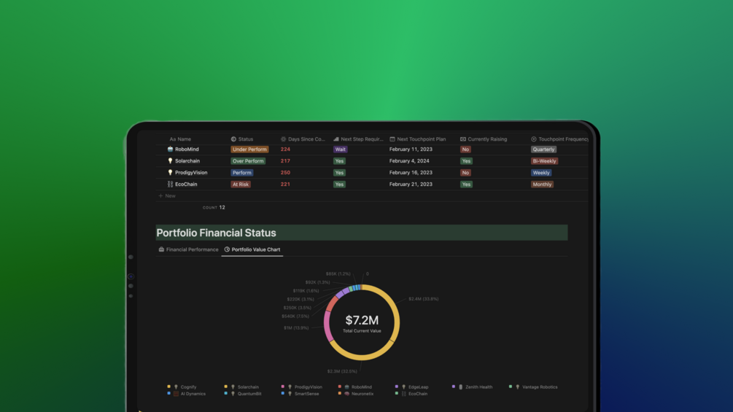Open the Status column header menu

tap(242, 139)
